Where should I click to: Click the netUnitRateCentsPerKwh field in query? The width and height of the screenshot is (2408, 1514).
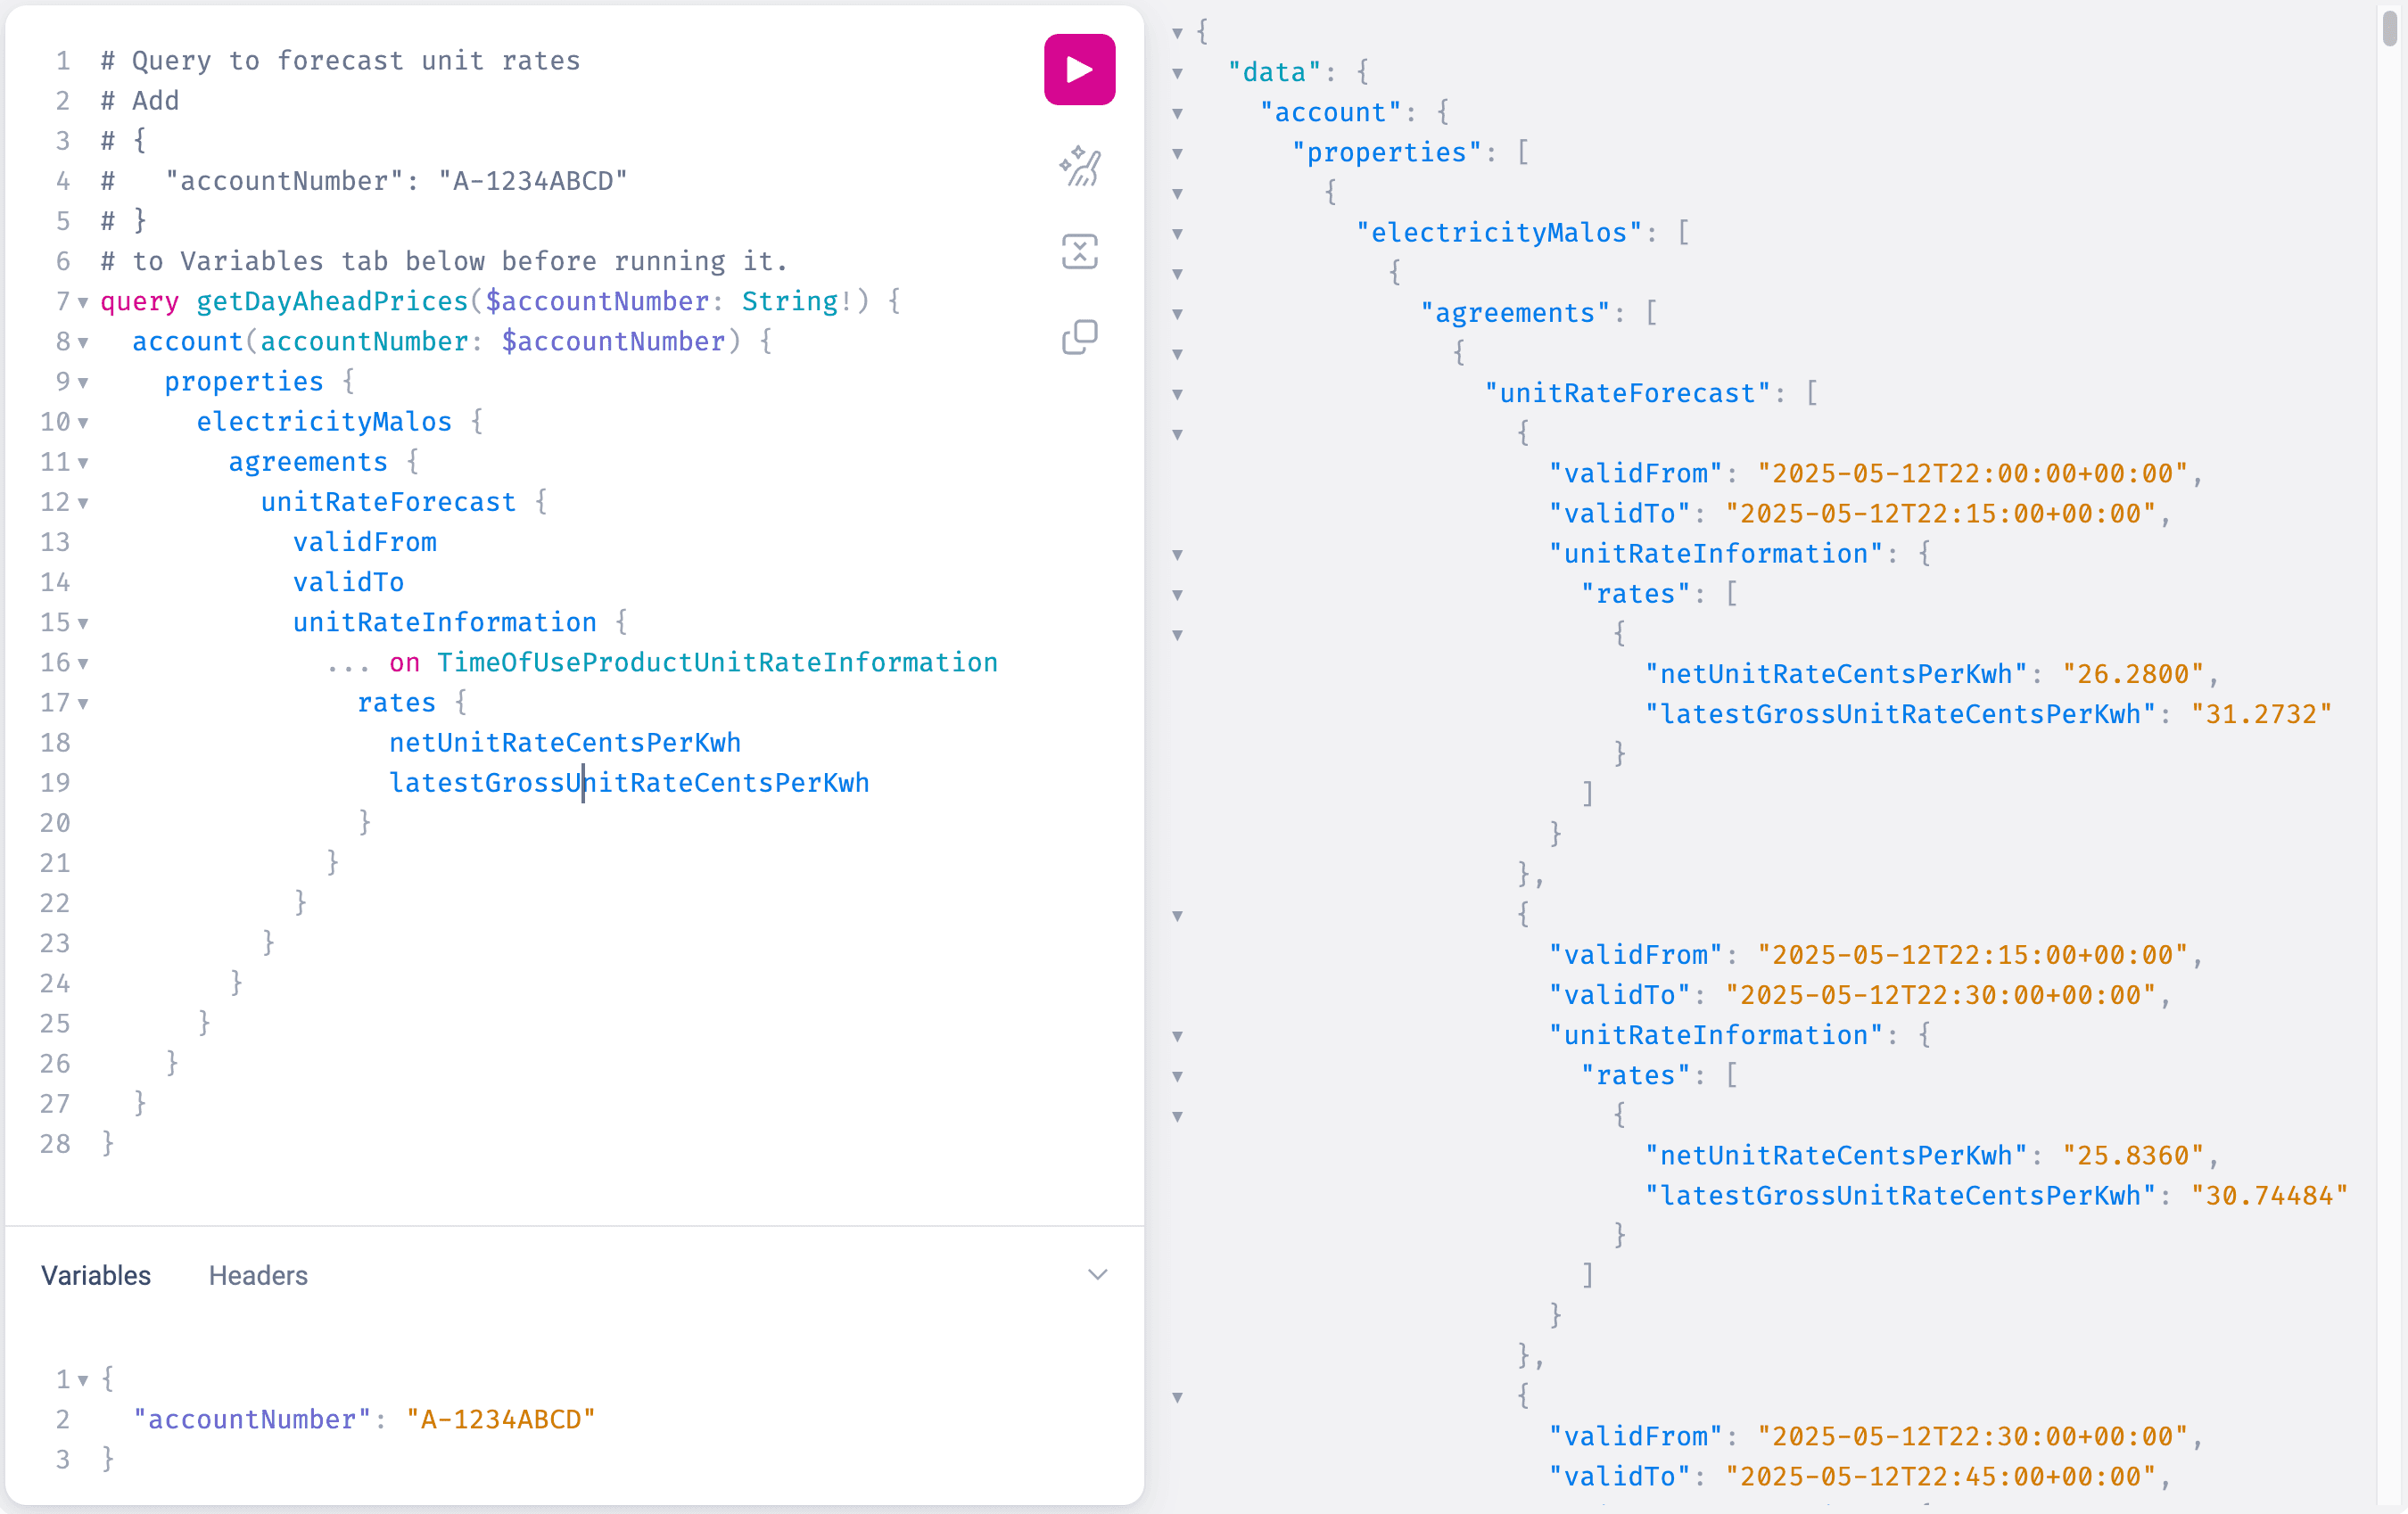pos(564,742)
